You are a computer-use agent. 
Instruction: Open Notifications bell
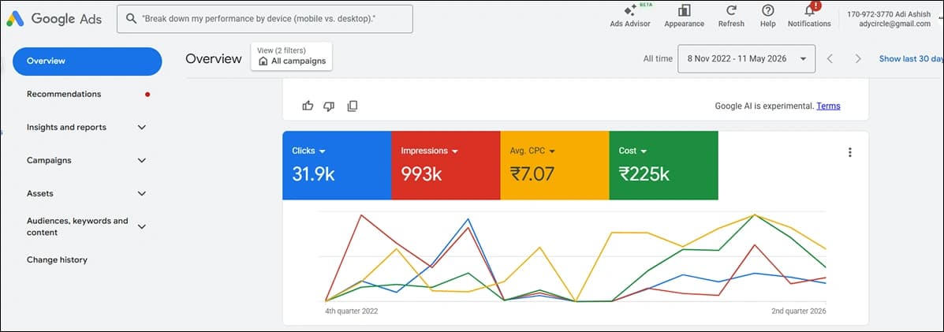click(809, 16)
